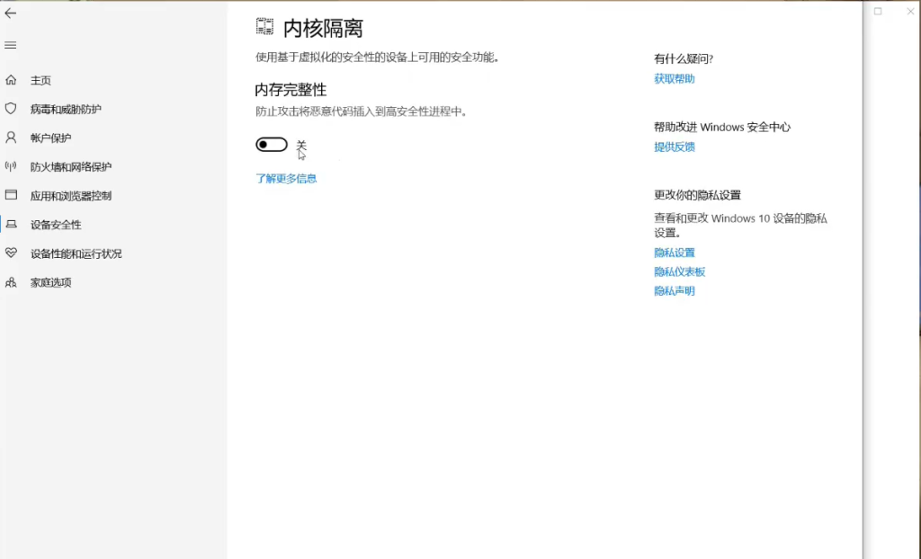
Task: Click the 应用和浏览器控制 window icon
Action: tap(11, 195)
